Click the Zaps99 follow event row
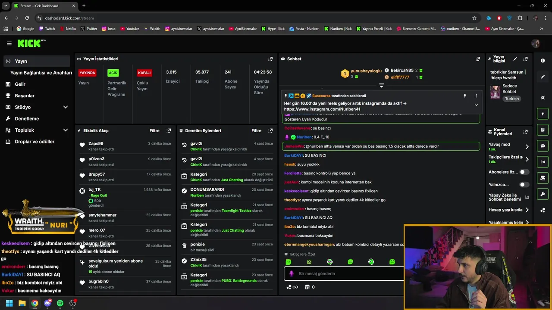552x310 pixels. (x=125, y=146)
